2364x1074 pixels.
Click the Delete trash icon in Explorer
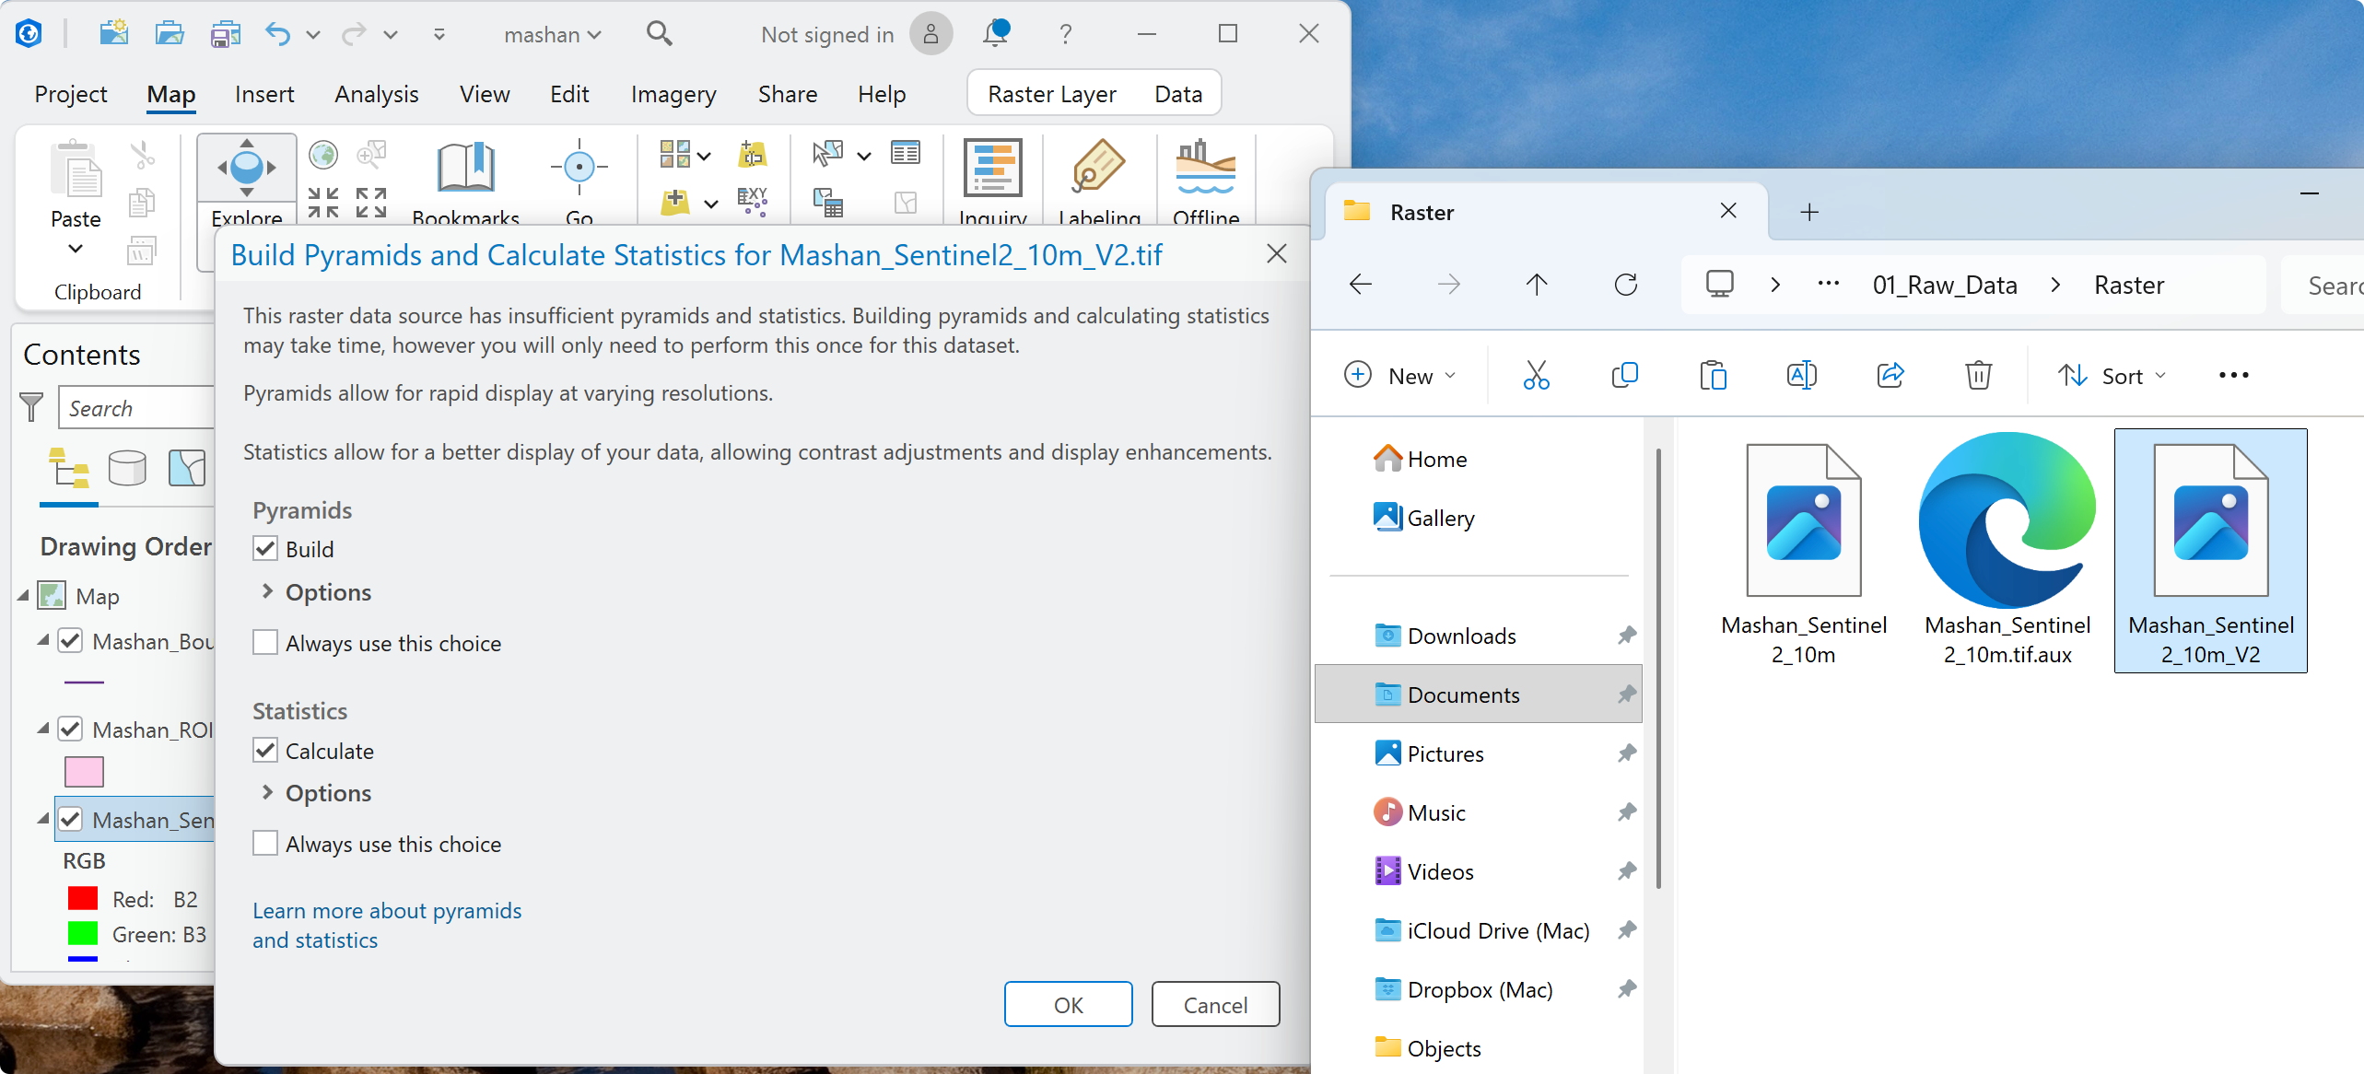tap(1978, 375)
